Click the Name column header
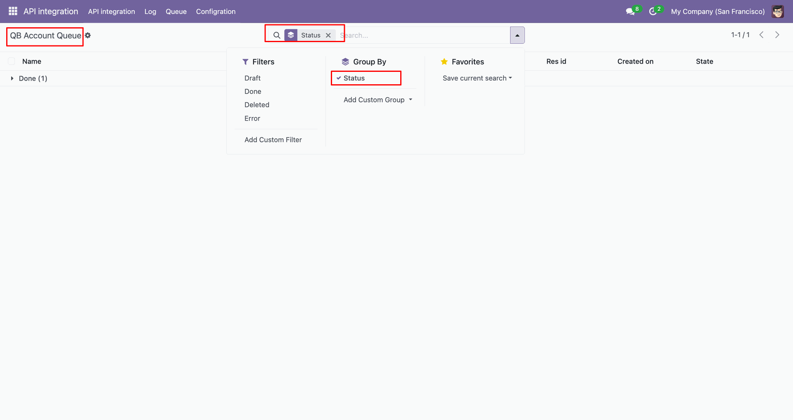Image resolution: width=793 pixels, height=420 pixels. (x=32, y=62)
